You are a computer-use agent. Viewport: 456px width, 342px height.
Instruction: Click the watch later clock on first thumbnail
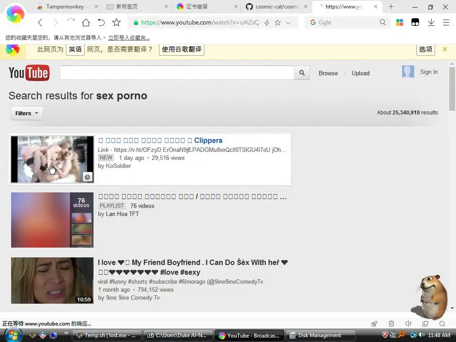point(88,177)
